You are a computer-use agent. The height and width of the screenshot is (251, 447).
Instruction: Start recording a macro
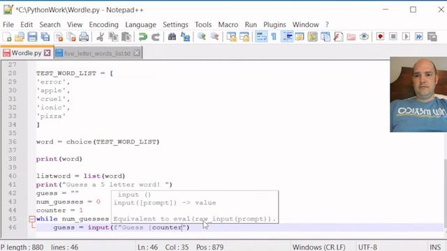[380, 37]
